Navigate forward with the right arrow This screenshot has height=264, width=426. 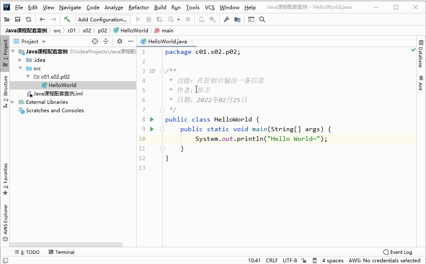(53, 19)
